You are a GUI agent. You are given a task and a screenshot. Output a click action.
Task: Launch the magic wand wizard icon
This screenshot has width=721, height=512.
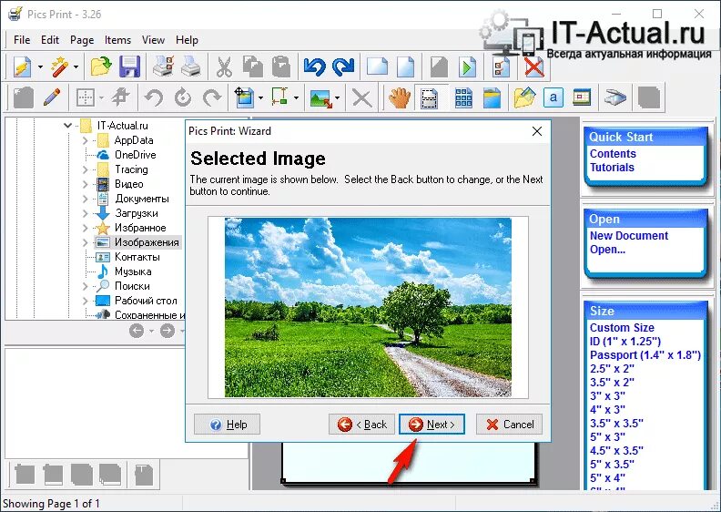click(x=60, y=67)
